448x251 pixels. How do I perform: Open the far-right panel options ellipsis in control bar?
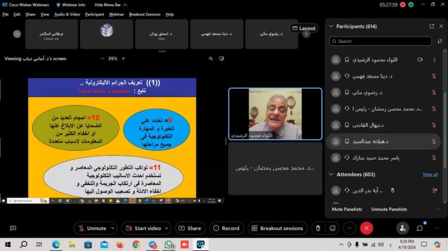click(x=437, y=228)
